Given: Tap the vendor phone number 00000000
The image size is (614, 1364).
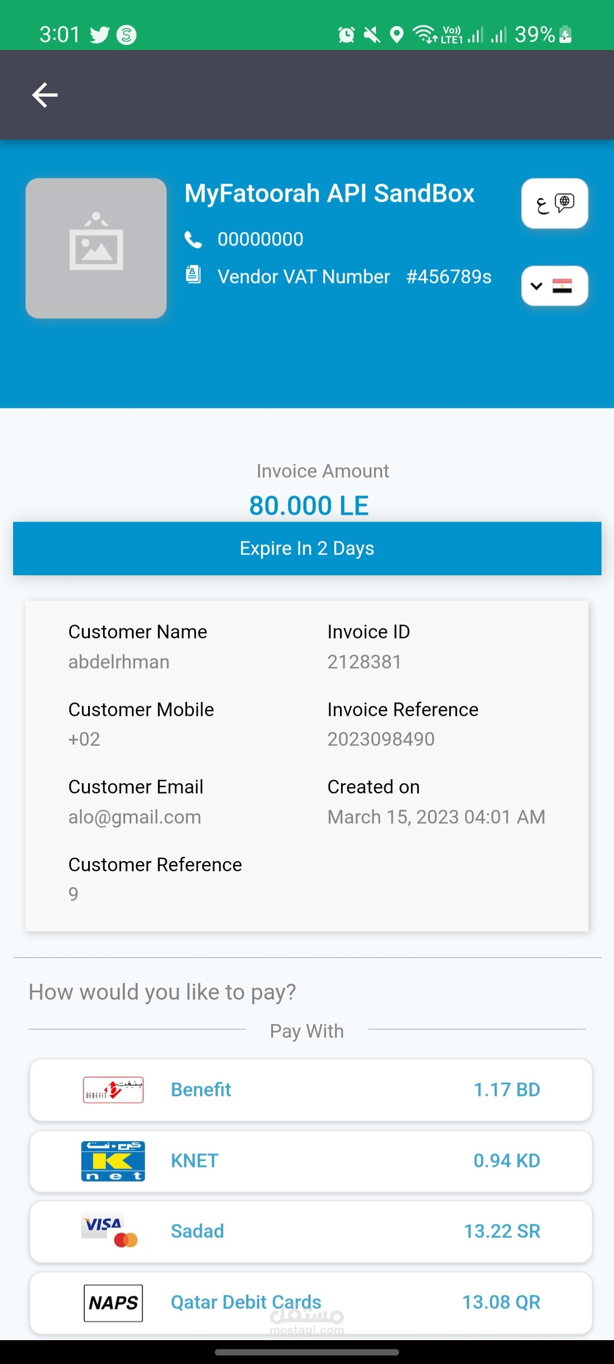Looking at the screenshot, I should (260, 239).
